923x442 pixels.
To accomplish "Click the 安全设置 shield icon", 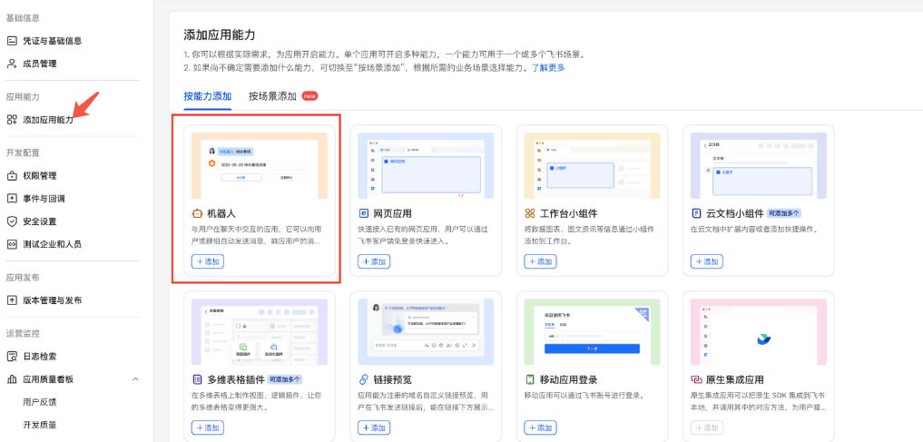I will click(12, 221).
